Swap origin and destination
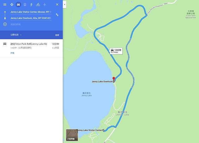The width and height of the screenshot is (199, 143). [x=57, y=15]
